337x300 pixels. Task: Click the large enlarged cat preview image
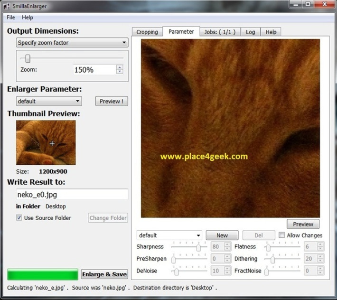[x=230, y=128]
